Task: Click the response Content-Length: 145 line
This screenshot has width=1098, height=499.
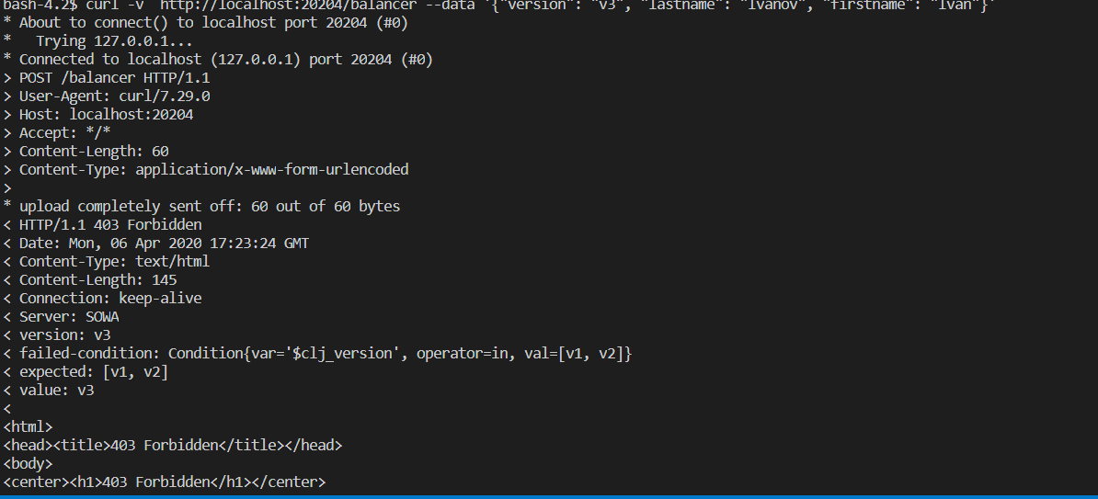Action: (89, 280)
